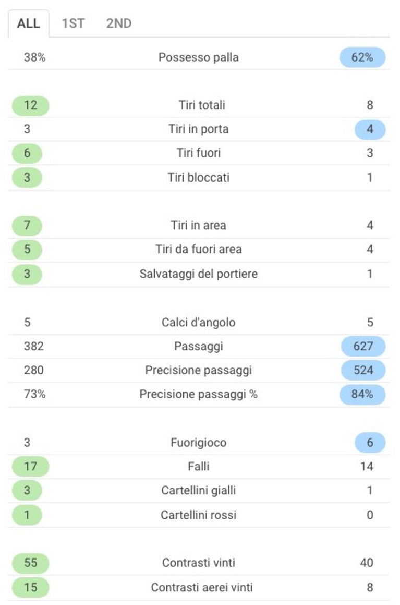Click the Salvataggi del portiere label
Image resolution: width=400 pixels, height=605 pixels.
click(199, 274)
